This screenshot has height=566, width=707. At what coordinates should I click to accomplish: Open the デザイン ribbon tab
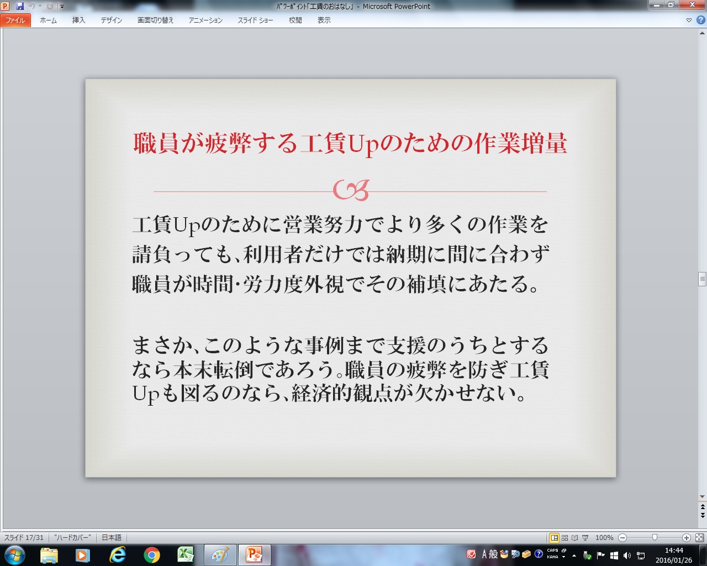(112, 20)
